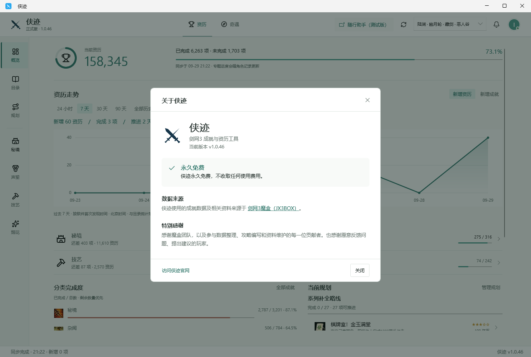
Task: Select the 90 天 range tab
Action: pos(121,109)
